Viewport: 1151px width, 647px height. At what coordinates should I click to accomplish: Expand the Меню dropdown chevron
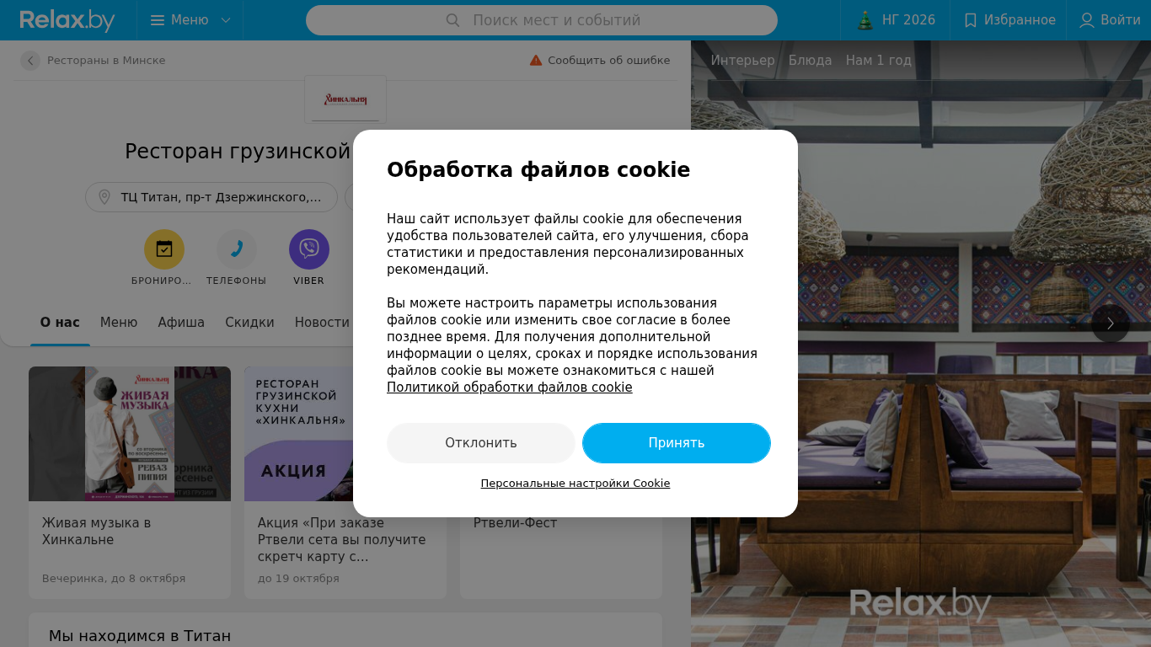click(226, 20)
